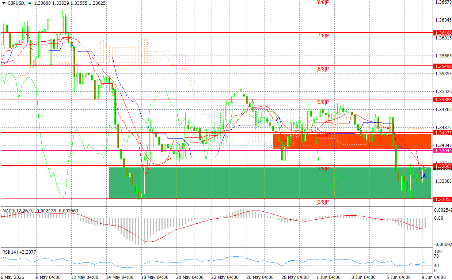Click the blue arrow marker near latest candle

(425, 176)
